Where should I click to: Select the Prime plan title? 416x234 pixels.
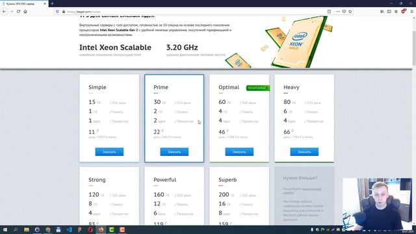pyautogui.click(x=161, y=87)
